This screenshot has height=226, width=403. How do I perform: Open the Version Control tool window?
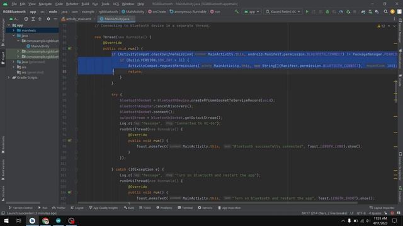pyautogui.click(x=21, y=208)
